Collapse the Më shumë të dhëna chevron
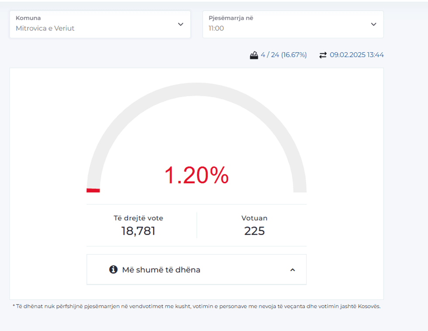428x331 pixels. 293,270
